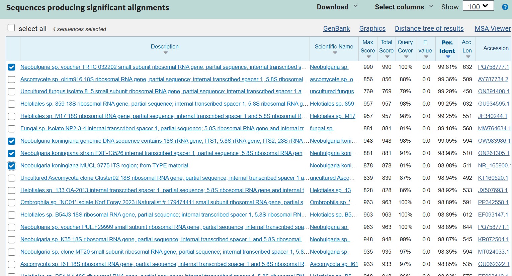Viewport: 512px width, 276px height.
Task: Sort by the Per. Ident column header
Action: [447, 47]
